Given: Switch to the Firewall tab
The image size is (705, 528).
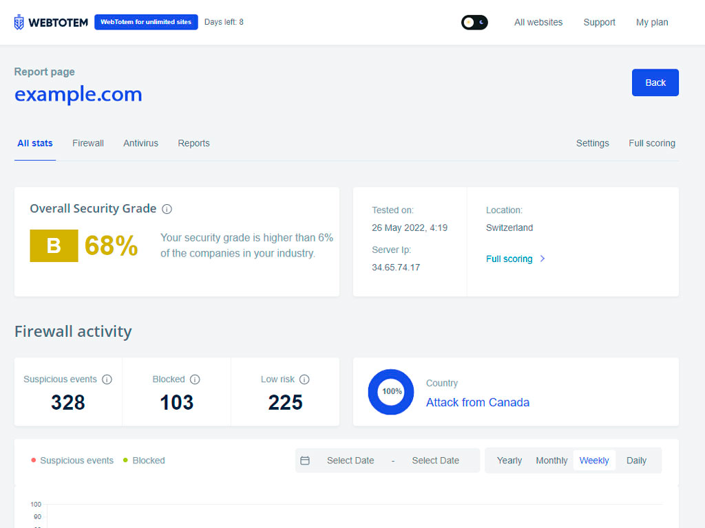Looking at the screenshot, I should pyautogui.click(x=88, y=143).
